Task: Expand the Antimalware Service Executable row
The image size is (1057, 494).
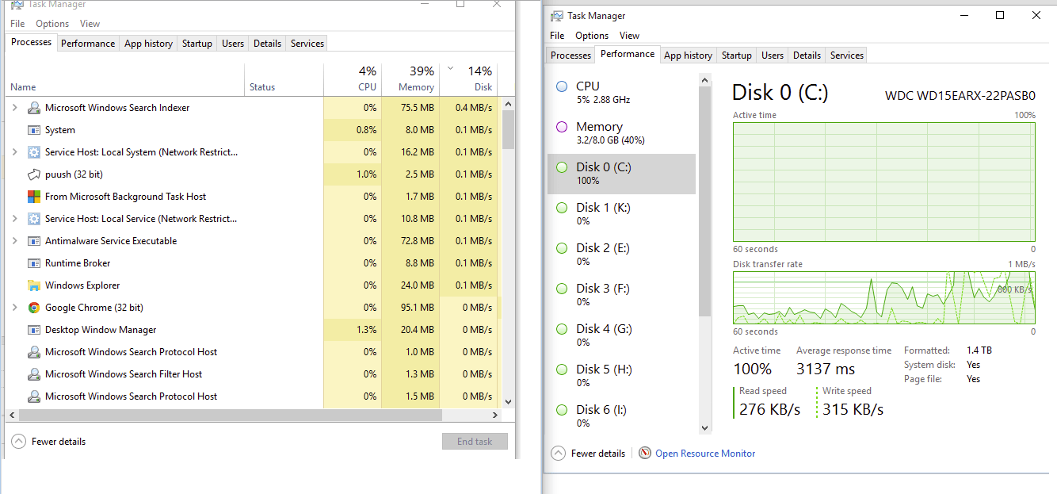Action: coord(15,241)
